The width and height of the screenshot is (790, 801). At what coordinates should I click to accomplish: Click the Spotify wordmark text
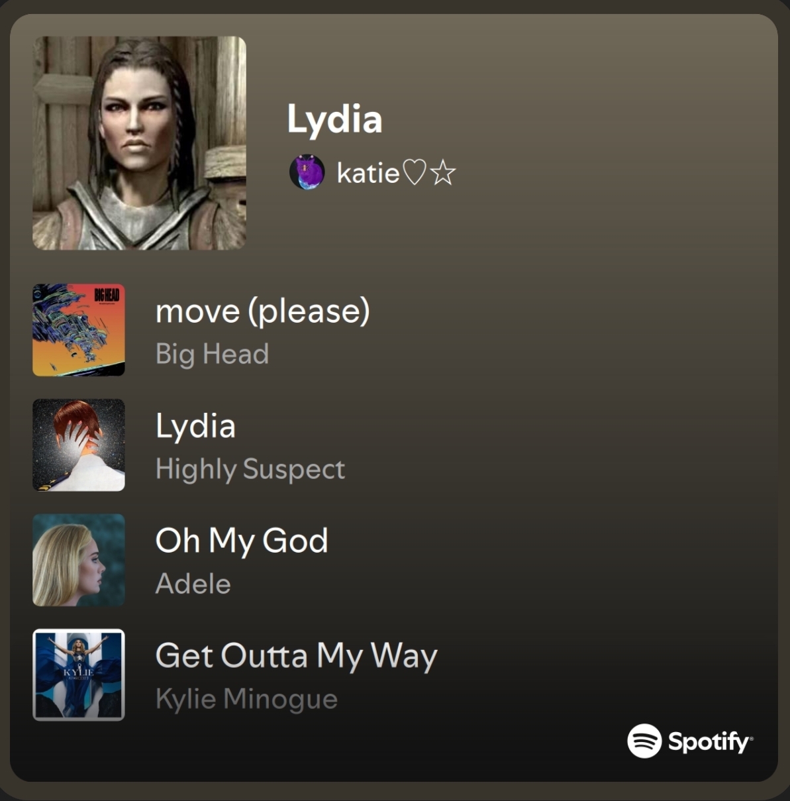[710, 742]
